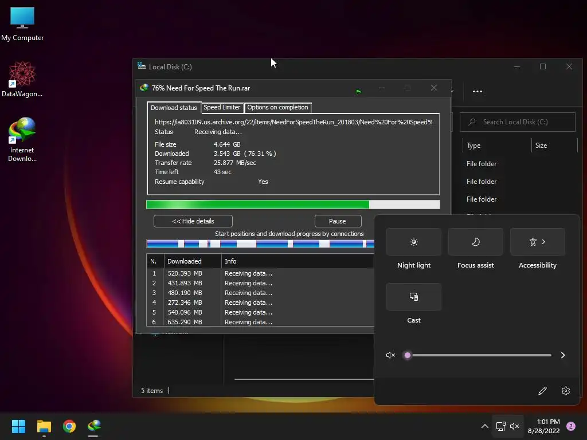Image resolution: width=587 pixels, height=440 pixels.
Task: Click green flag icon in IDM title
Action: (359, 91)
